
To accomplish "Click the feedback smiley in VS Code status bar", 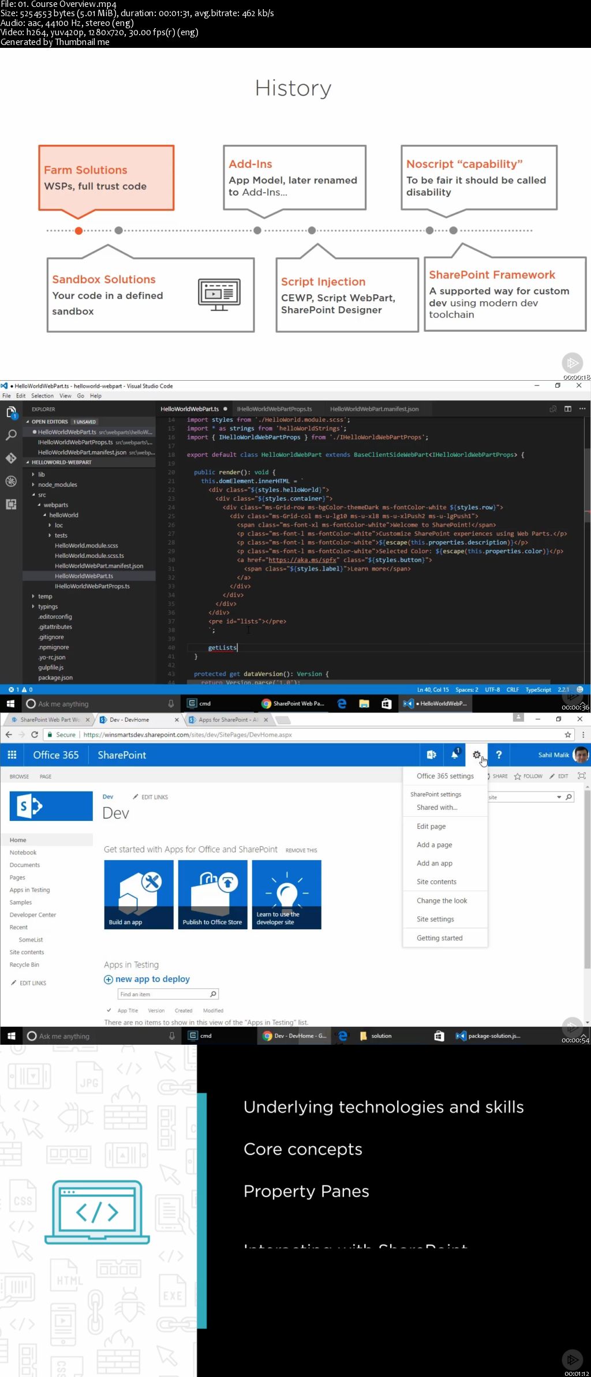I will [580, 689].
